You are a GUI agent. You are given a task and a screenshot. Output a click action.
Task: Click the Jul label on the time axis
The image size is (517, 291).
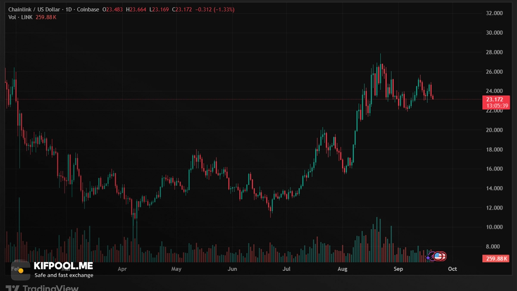point(287,269)
